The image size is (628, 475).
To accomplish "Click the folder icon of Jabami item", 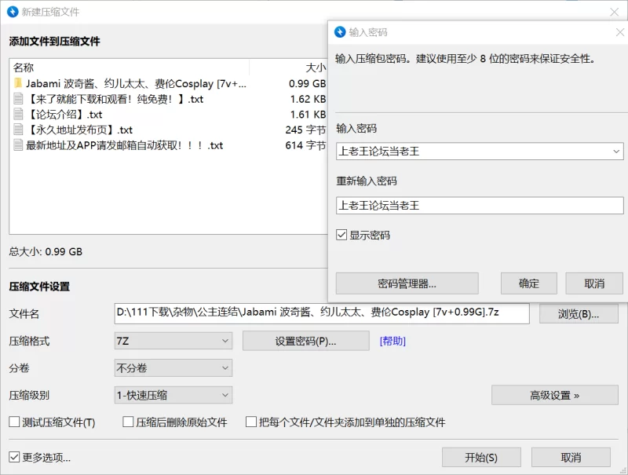I will click(x=18, y=83).
